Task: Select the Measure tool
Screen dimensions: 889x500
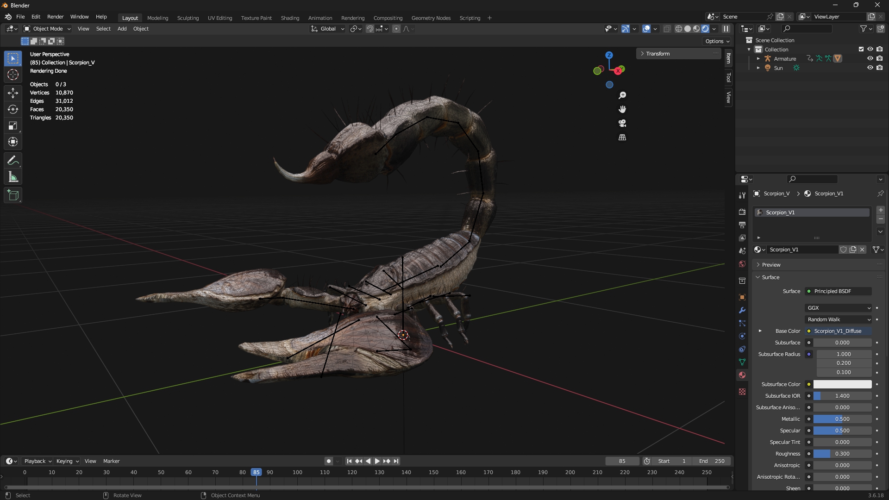Action: 13,177
